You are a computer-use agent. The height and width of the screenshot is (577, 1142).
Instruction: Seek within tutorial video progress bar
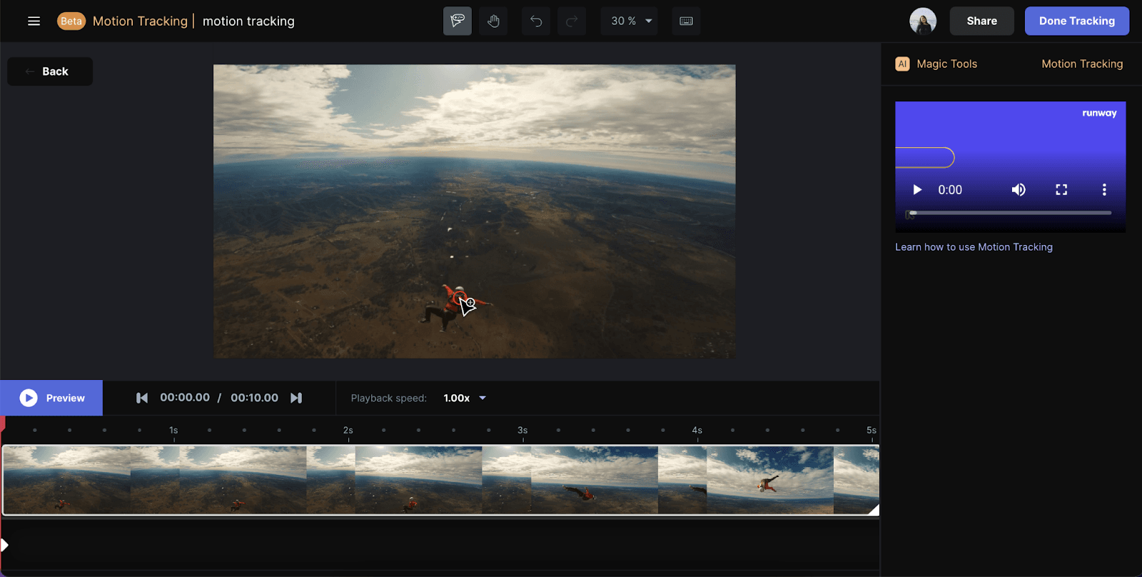[1010, 213]
